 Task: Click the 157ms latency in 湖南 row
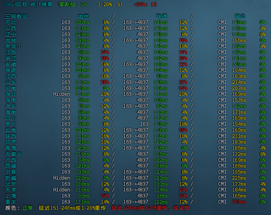click(239, 100)
